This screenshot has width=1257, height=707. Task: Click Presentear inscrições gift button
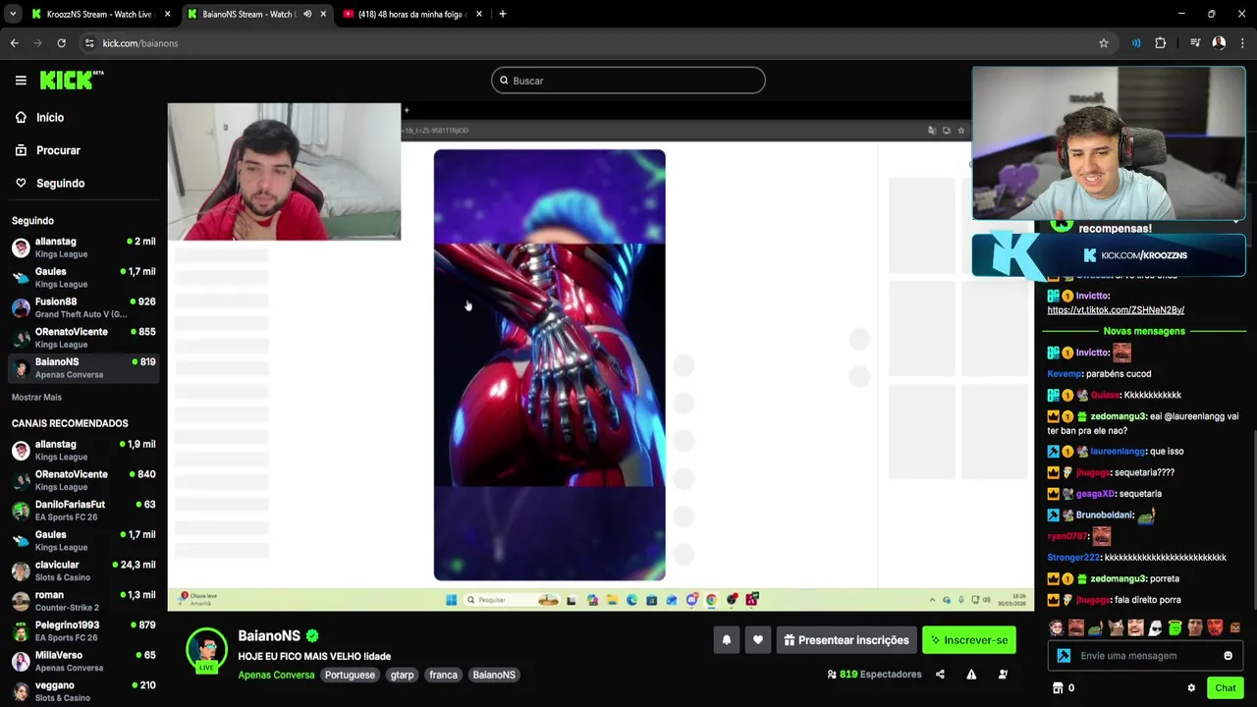click(847, 640)
